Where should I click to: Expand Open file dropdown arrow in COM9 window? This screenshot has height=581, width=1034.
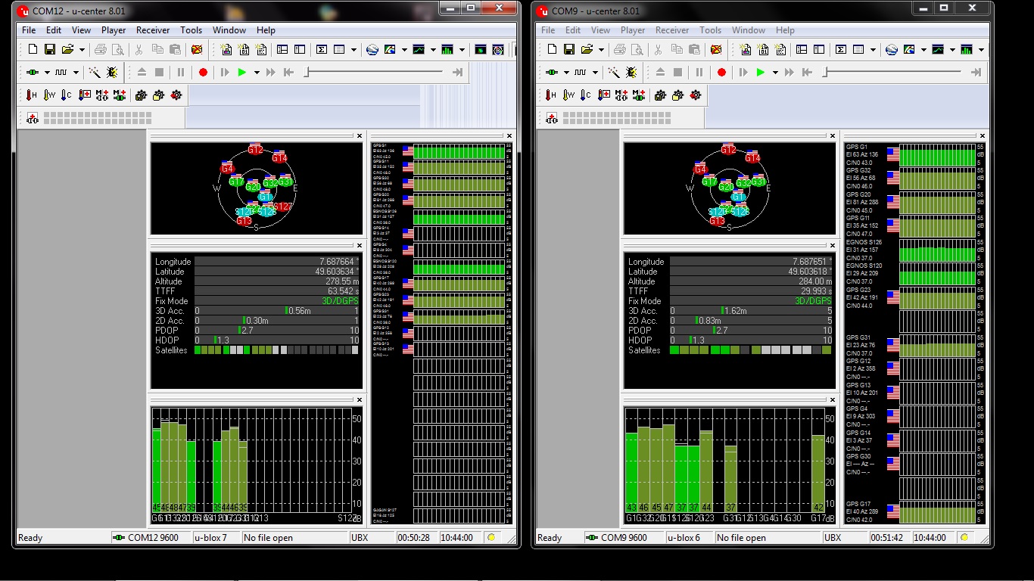click(601, 50)
